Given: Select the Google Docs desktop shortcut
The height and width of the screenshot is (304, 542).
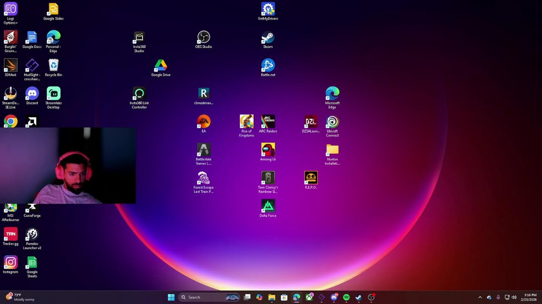Looking at the screenshot, I should coord(32,40).
